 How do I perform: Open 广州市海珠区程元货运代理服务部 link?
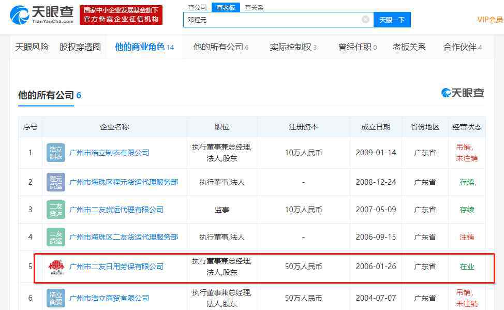[124, 182]
